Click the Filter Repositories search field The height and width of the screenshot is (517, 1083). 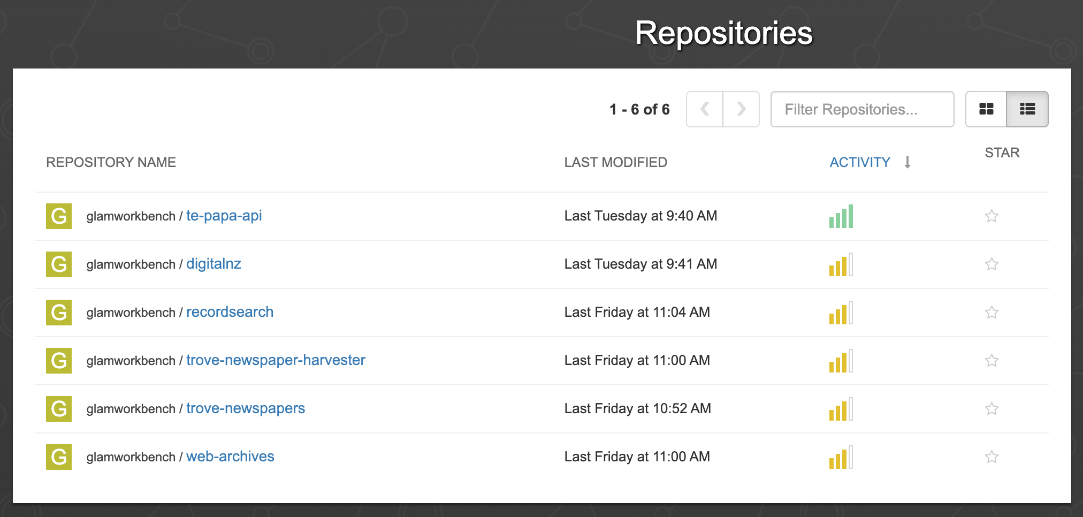click(862, 109)
